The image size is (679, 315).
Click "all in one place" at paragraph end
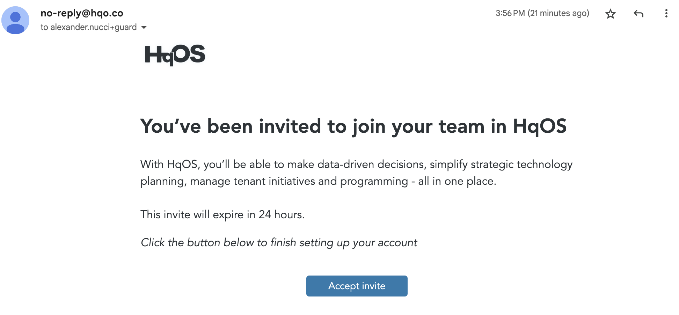click(x=457, y=181)
